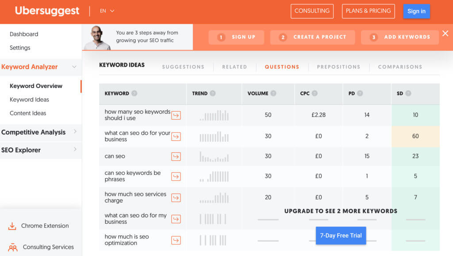
Task: Open Settings in the sidebar
Action: click(x=20, y=48)
